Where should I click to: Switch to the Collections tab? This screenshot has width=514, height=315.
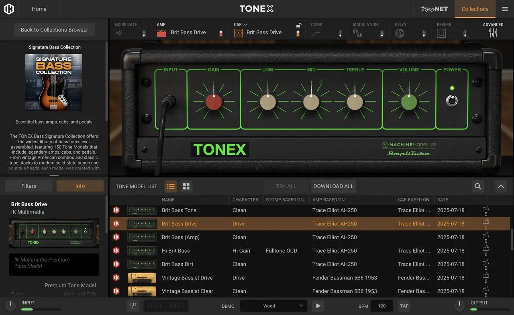pos(475,9)
